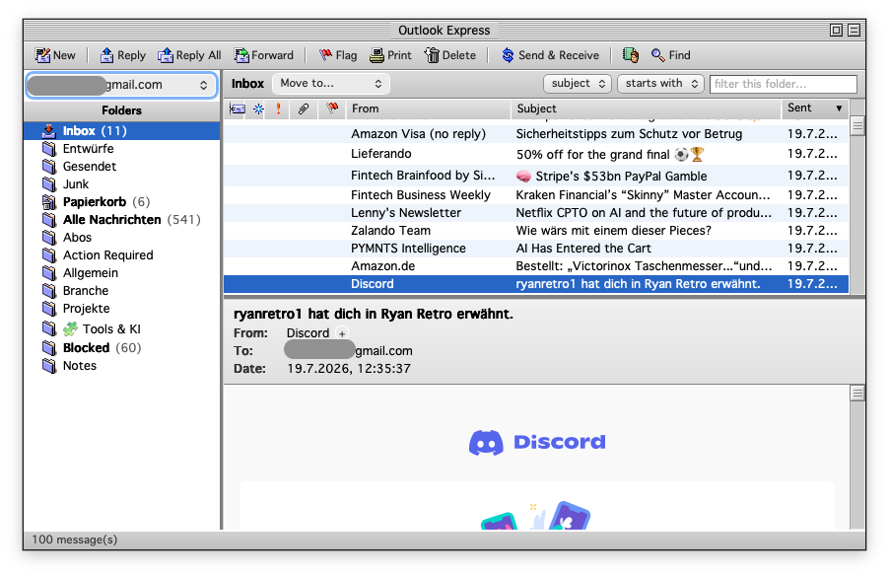This screenshot has height=577, width=889.
Task: Click Send & Receive button
Action: point(550,55)
